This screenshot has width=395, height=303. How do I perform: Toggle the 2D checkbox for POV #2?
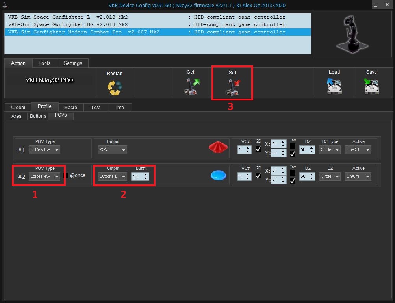click(x=258, y=176)
